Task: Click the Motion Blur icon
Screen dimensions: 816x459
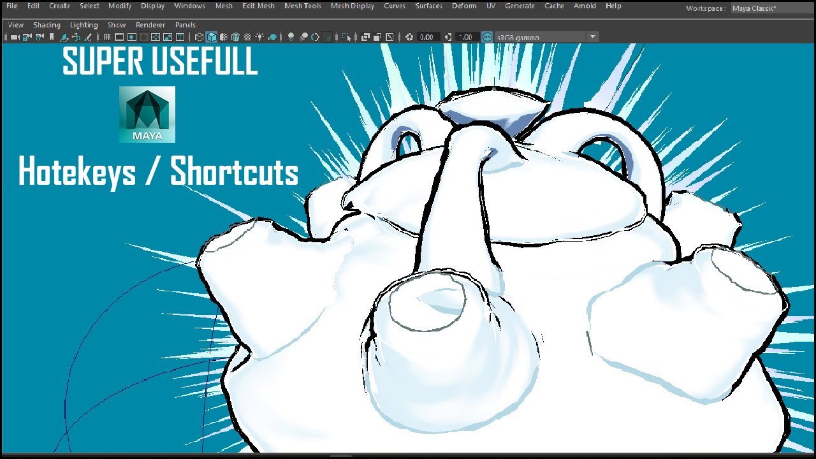Action: [x=303, y=37]
